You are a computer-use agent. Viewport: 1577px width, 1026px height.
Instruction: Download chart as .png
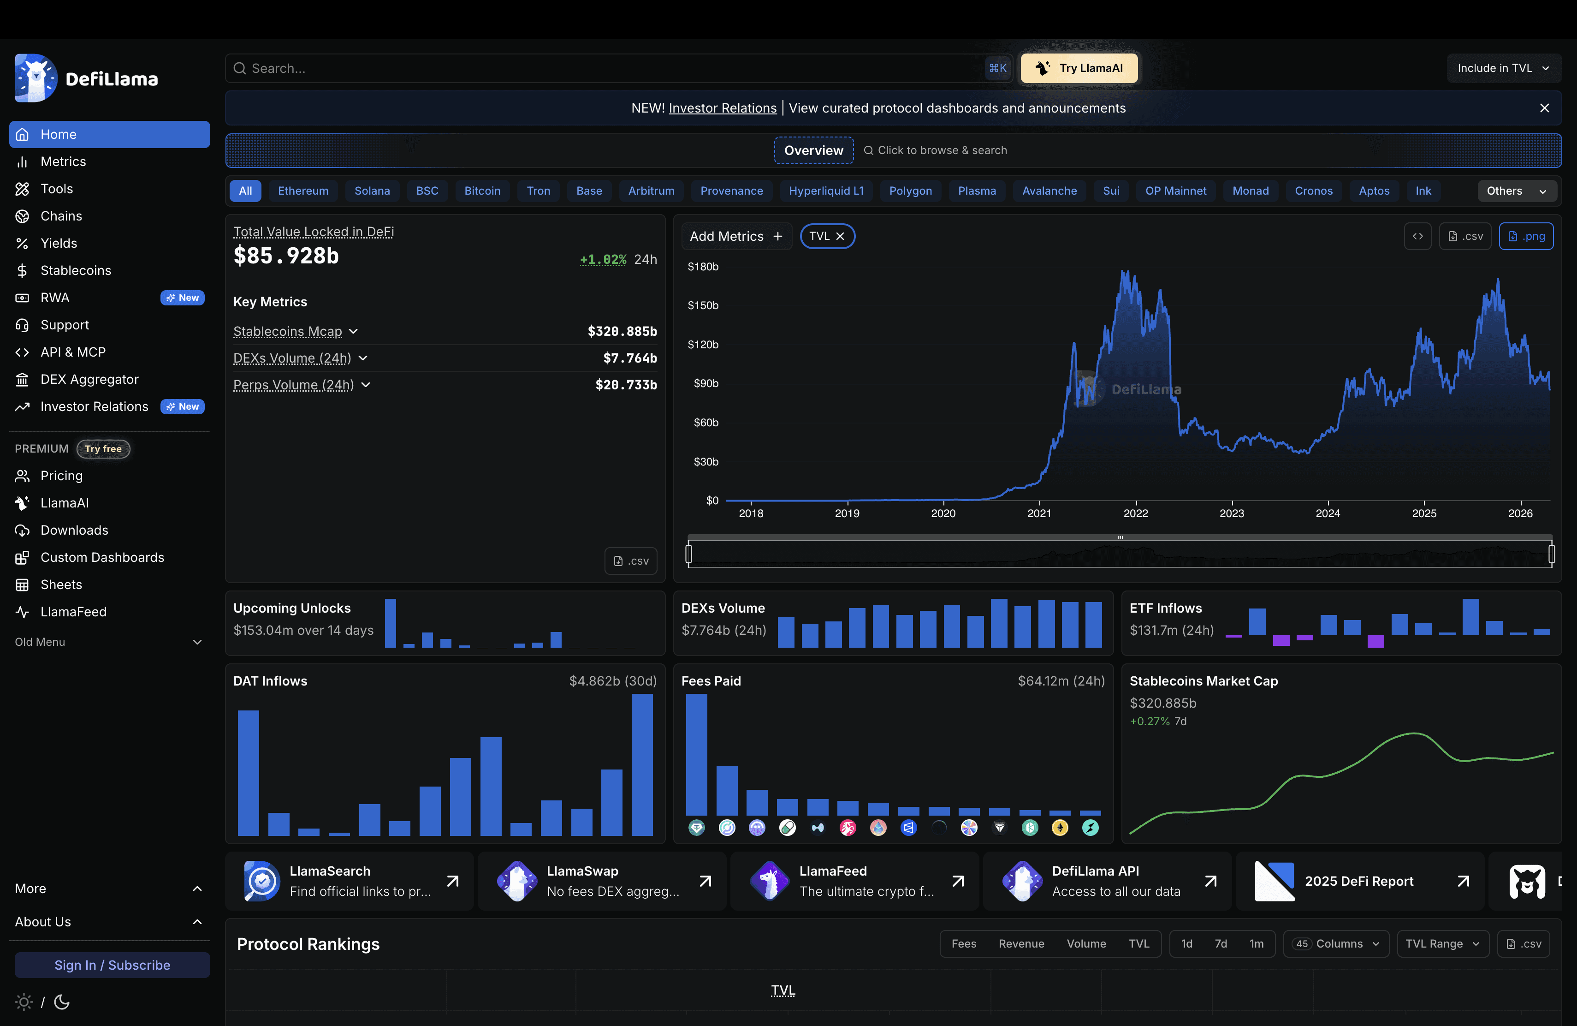click(x=1526, y=236)
